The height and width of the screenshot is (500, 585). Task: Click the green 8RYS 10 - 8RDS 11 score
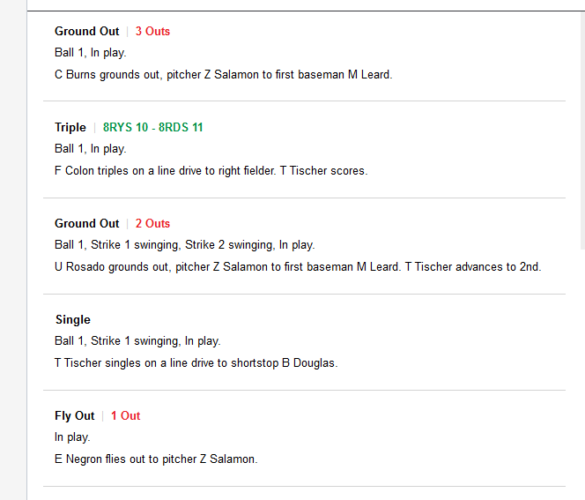(152, 127)
